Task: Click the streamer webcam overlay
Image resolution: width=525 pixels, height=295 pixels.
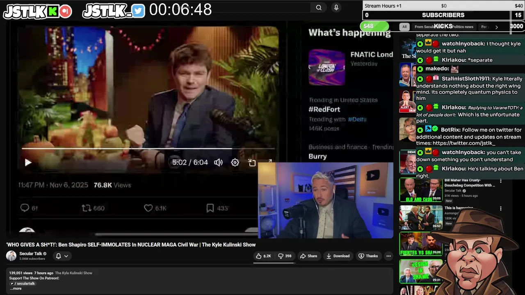Action: pyautogui.click(x=326, y=200)
